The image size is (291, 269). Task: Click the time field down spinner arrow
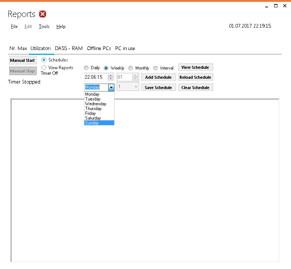110,79
